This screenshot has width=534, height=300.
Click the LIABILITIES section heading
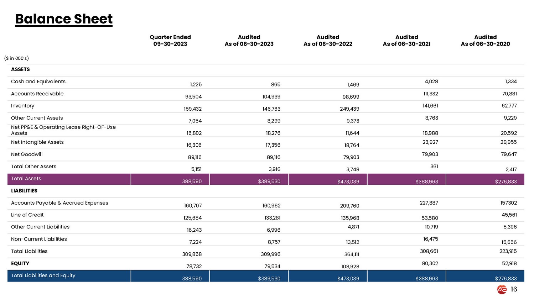(x=24, y=191)
